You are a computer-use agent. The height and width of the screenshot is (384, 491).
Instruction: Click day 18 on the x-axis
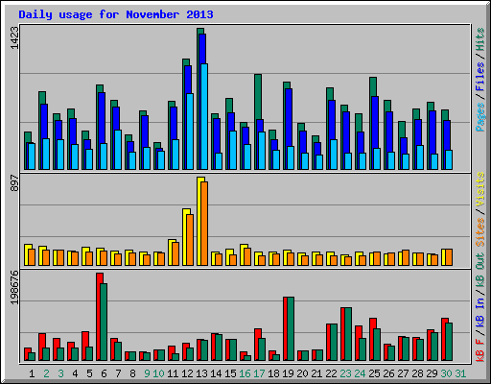coord(273,373)
